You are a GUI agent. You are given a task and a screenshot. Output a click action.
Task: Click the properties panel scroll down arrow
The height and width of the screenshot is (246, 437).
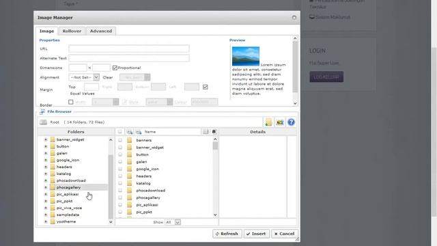pyautogui.click(x=295, y=103)
